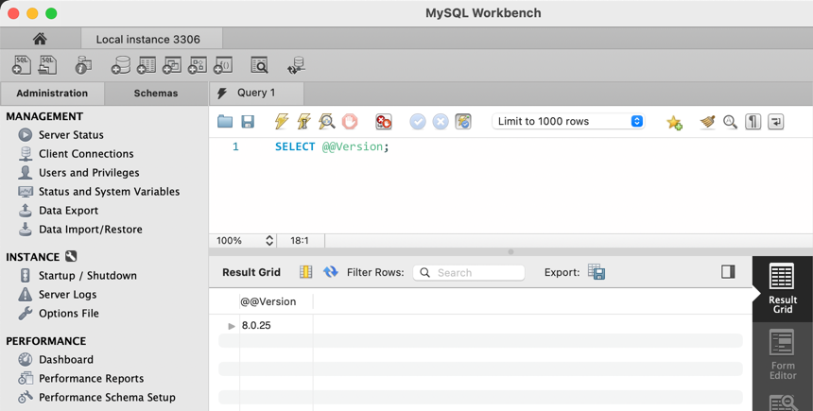Click the Filter Rows search field
Viewport: 813px width, 411px height.
click(470, 272)
